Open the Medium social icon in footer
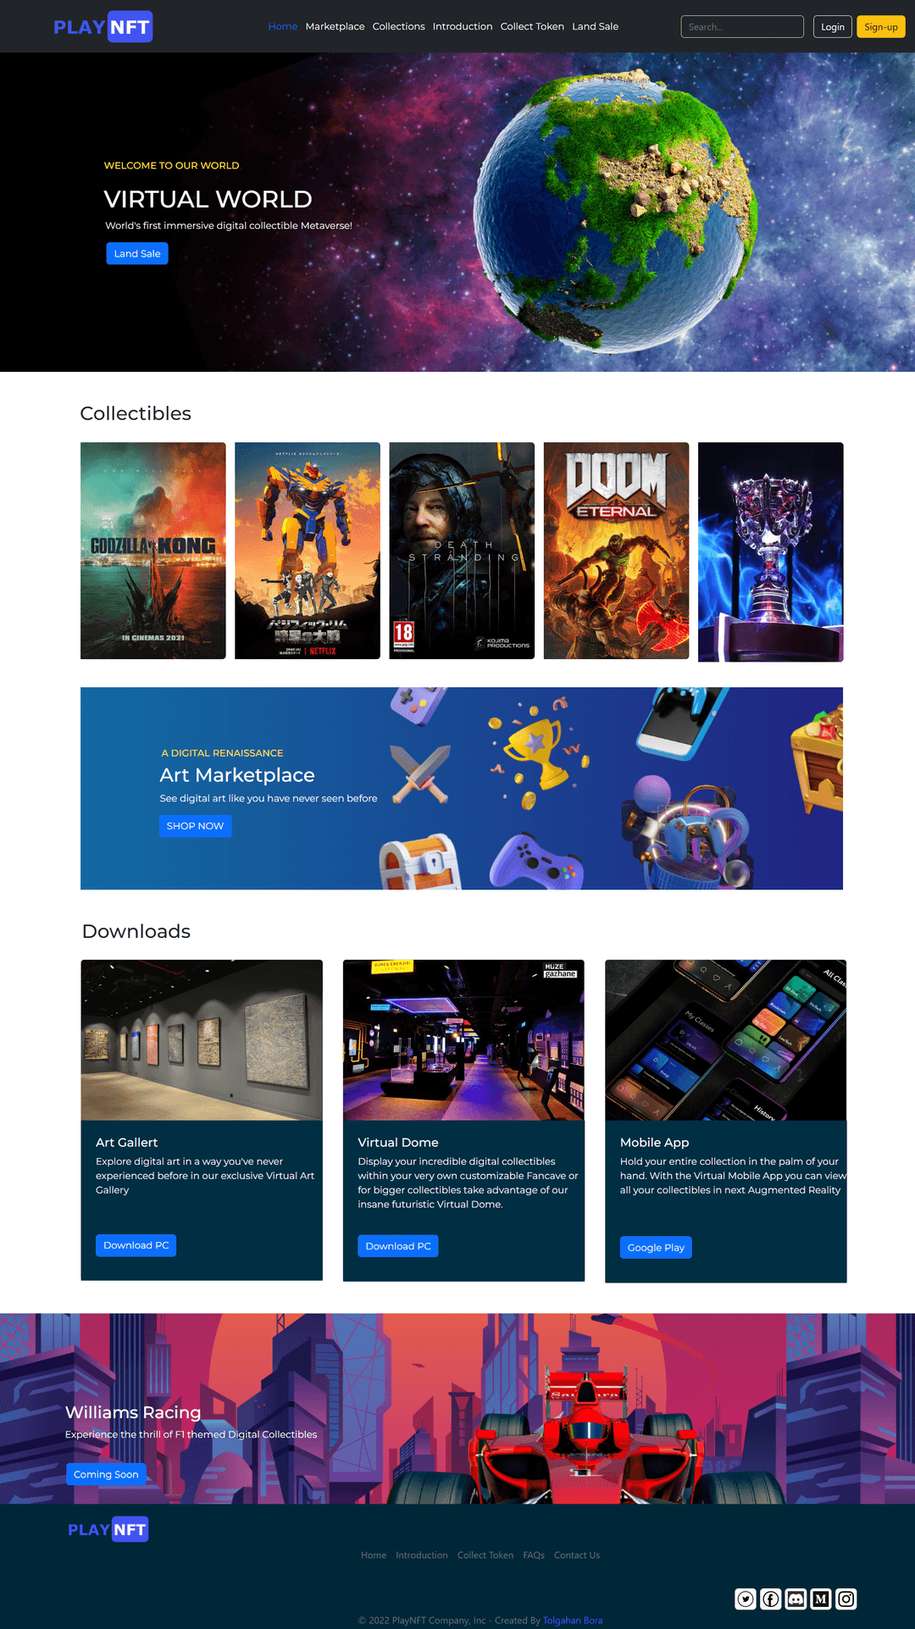Screen dimensions: 915x1629 point(821,1599)
